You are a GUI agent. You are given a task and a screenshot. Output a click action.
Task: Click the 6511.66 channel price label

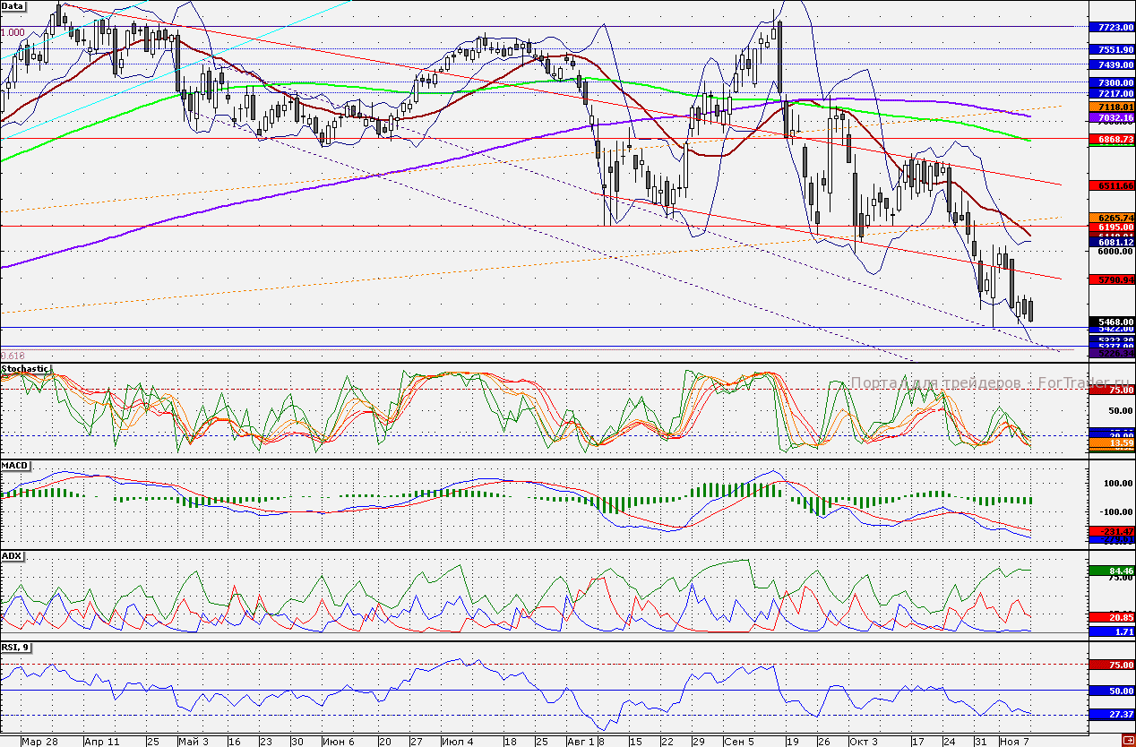(1111, 185)
